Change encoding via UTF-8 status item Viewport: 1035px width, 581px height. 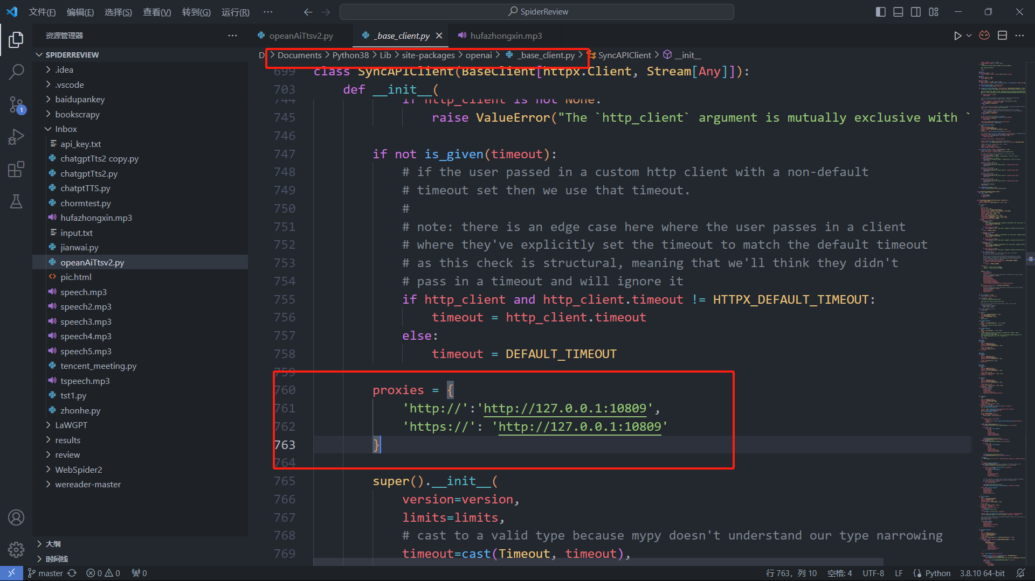873,573
